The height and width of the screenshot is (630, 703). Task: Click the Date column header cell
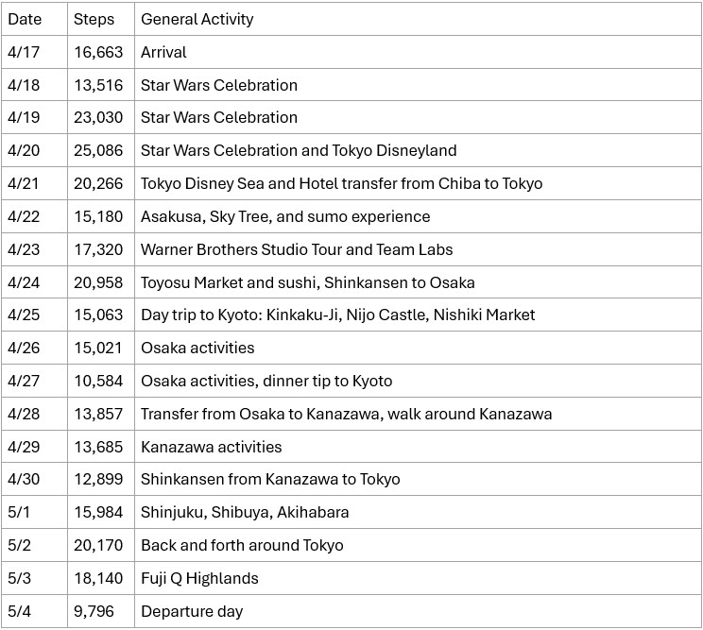click(25, 19)
